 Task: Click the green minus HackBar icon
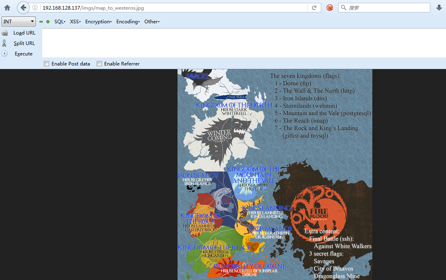(x=41, y=22)
